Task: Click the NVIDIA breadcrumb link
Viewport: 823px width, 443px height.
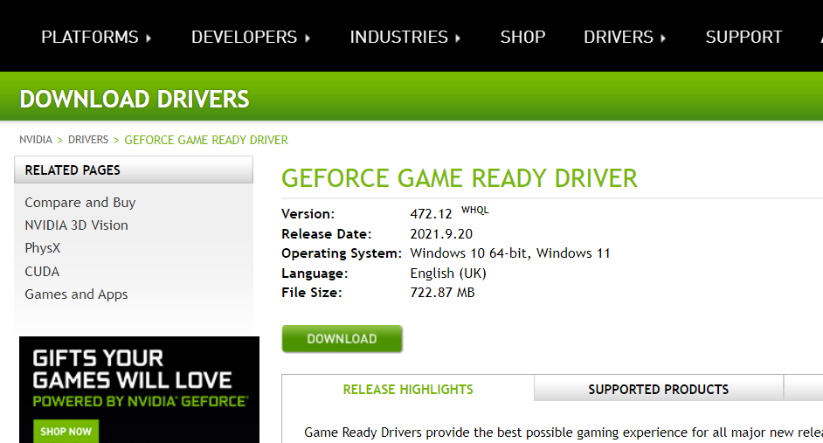Action: (x=36, y=140)
